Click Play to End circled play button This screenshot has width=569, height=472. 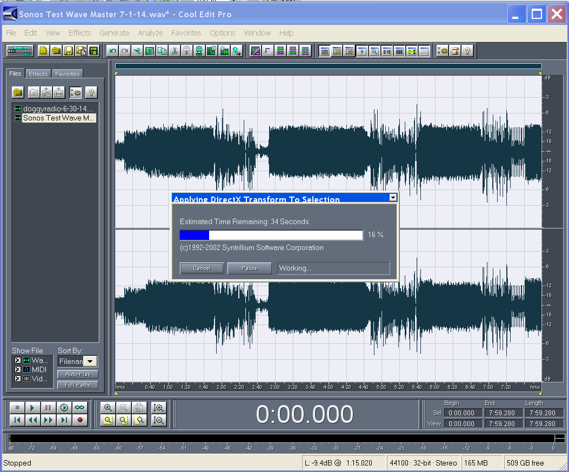(64, 408)
